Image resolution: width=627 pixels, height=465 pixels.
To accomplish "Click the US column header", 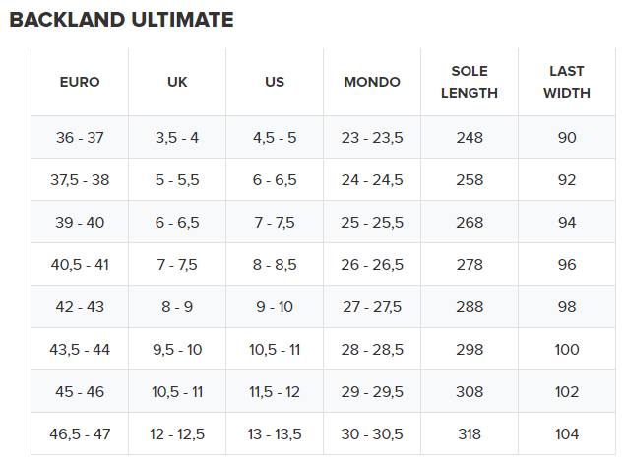I will 275,82.
